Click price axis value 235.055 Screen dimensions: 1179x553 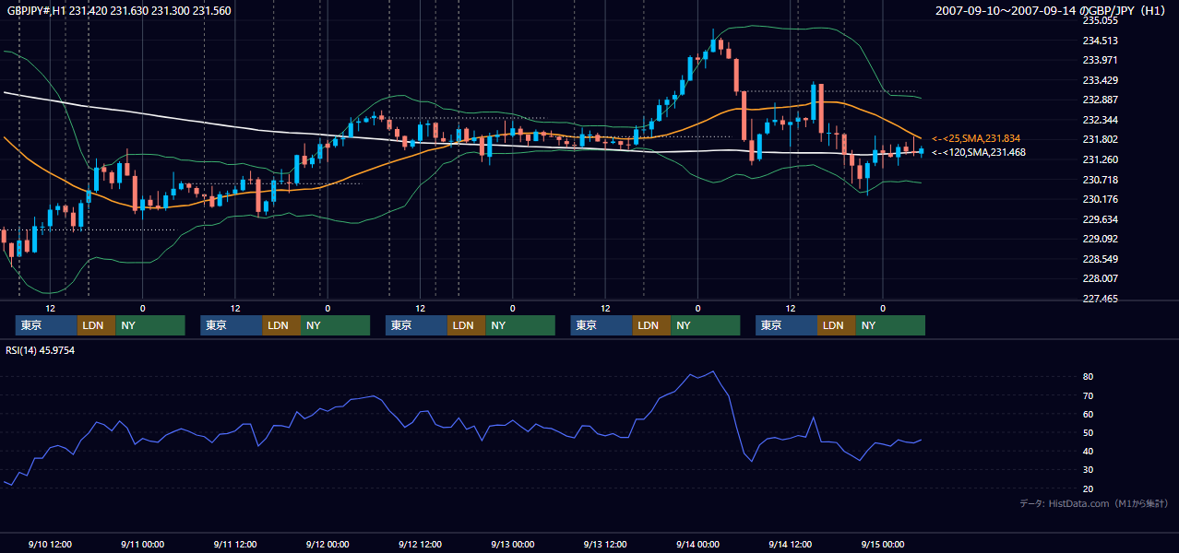(x=1100, y=20)
